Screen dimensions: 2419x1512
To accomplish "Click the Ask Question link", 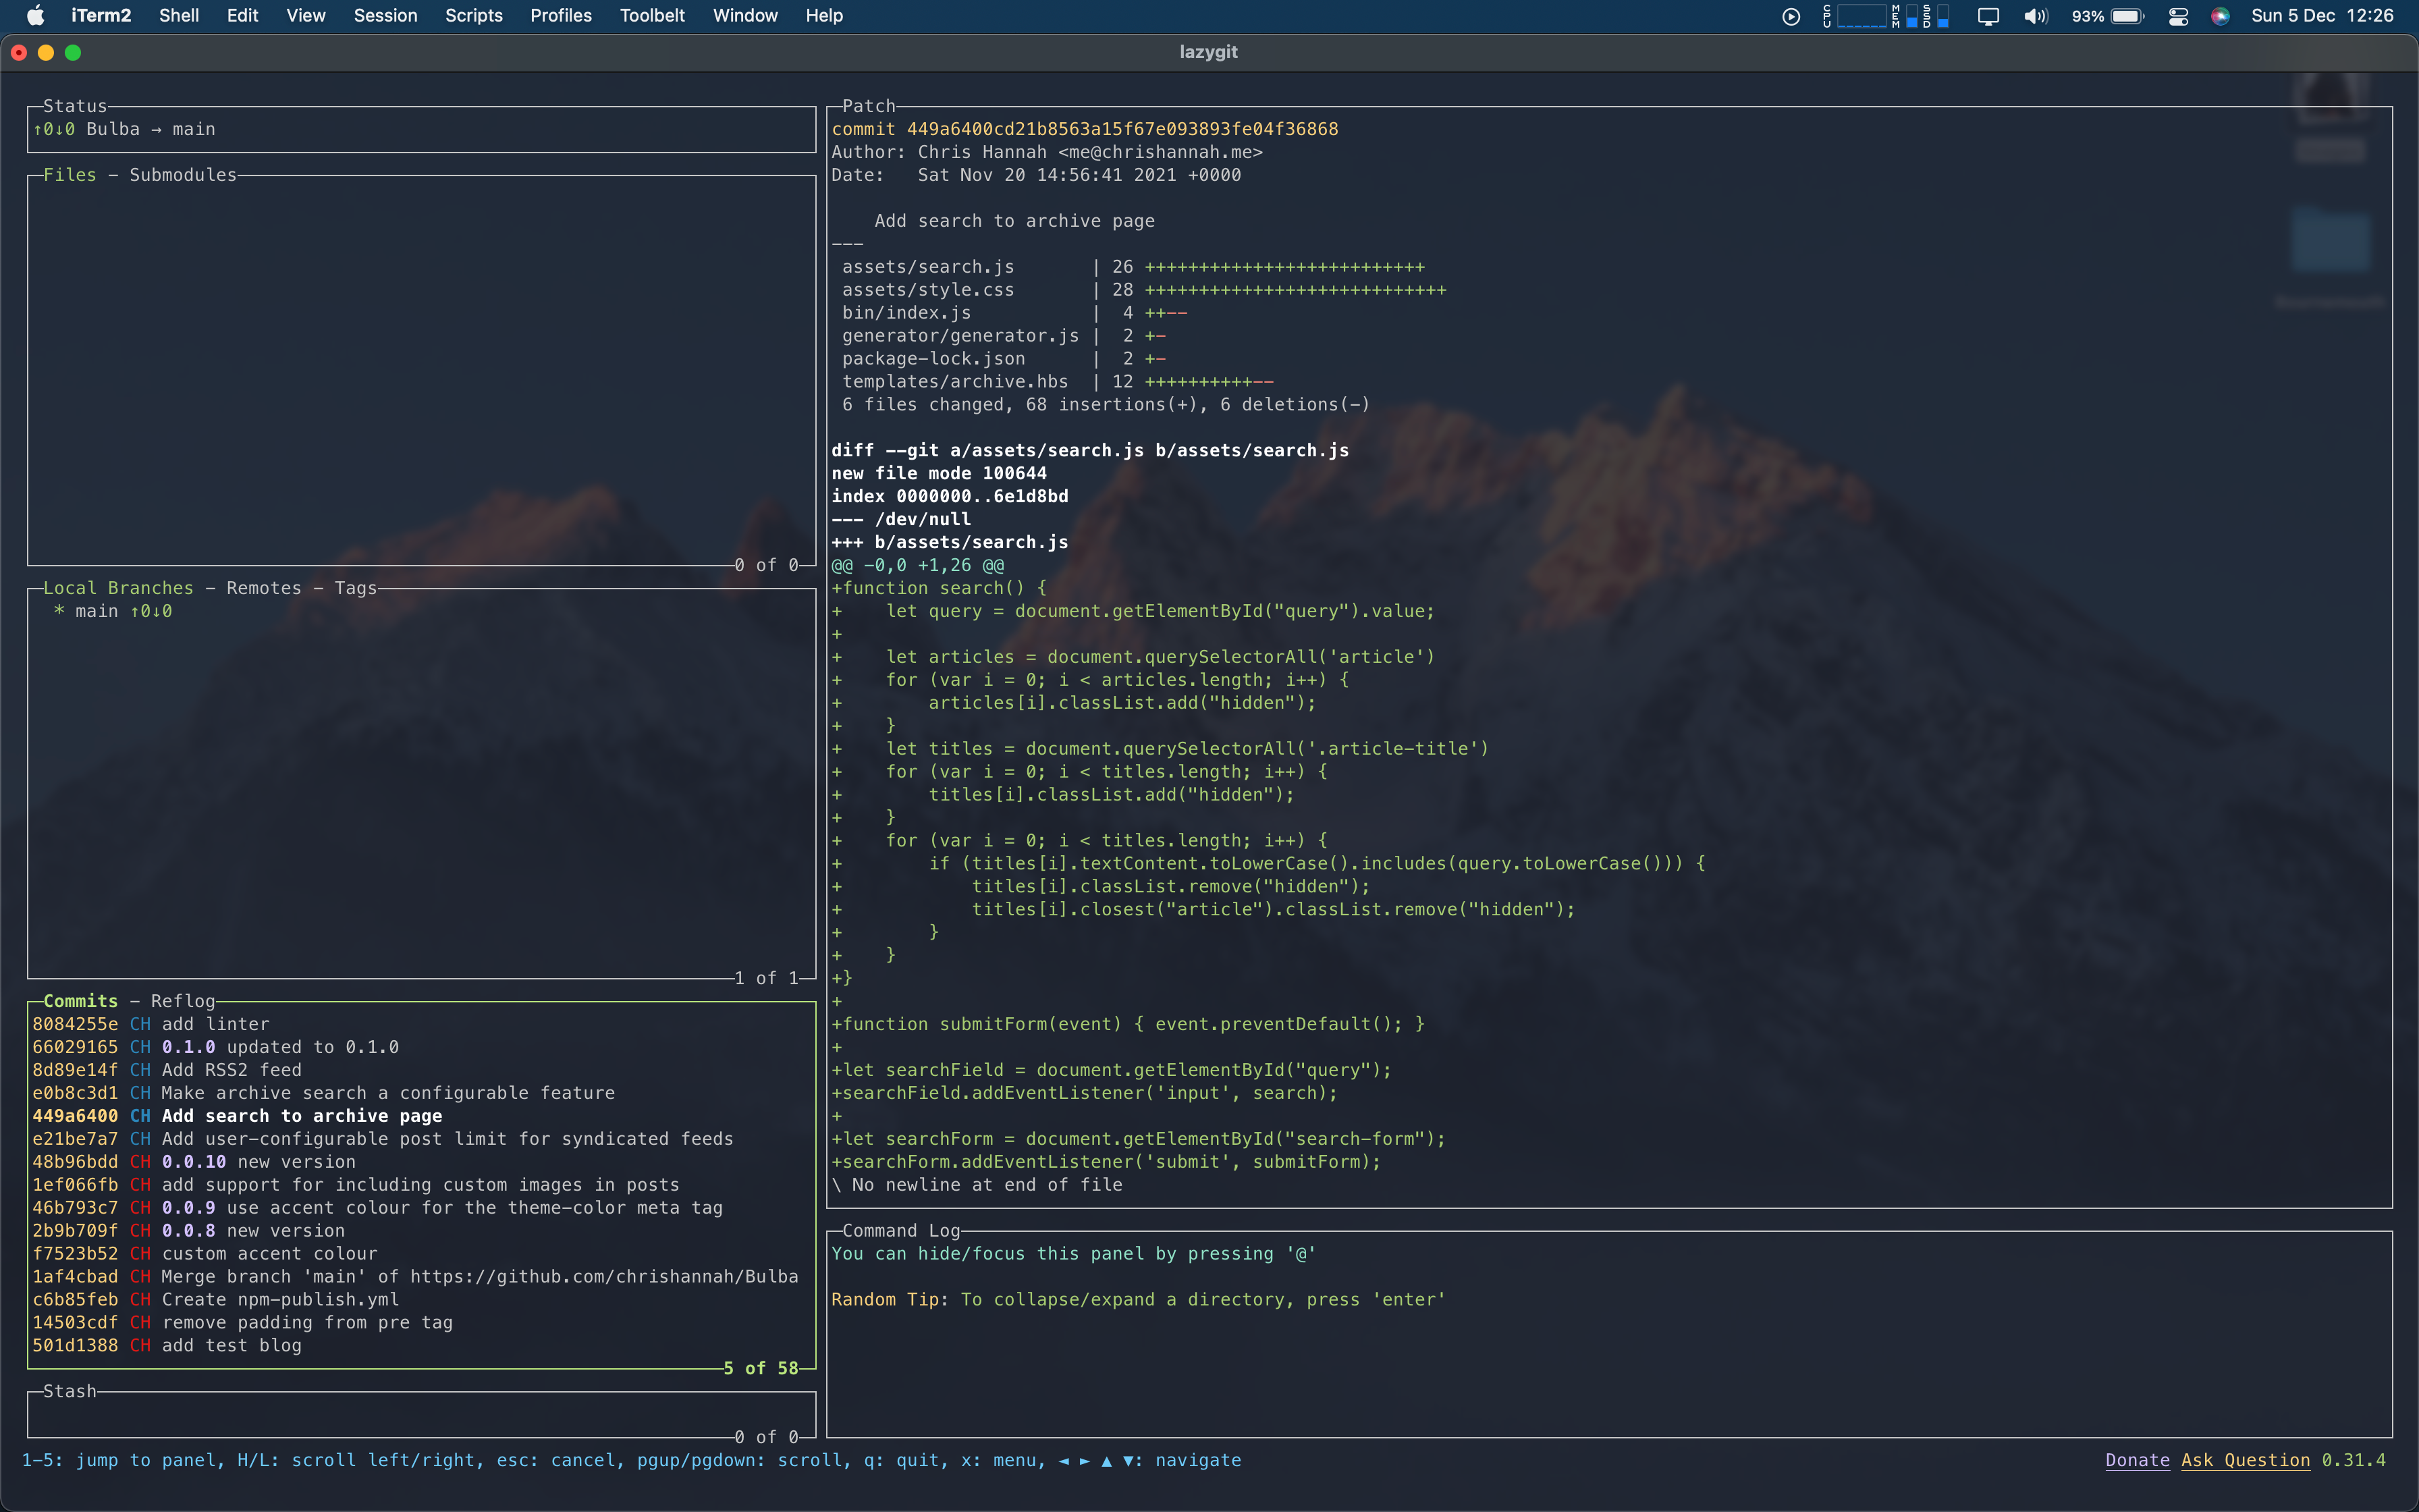I will [x=2245, y=1460].
